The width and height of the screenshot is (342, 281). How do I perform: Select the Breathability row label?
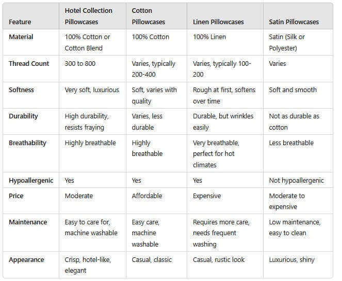pos(27,143)
